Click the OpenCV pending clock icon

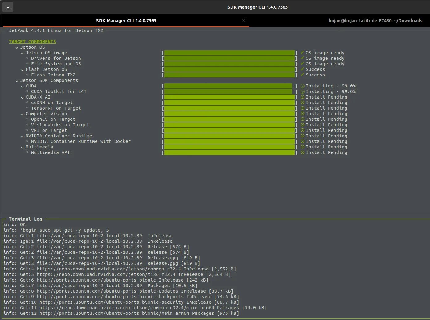tap(302, 119)
